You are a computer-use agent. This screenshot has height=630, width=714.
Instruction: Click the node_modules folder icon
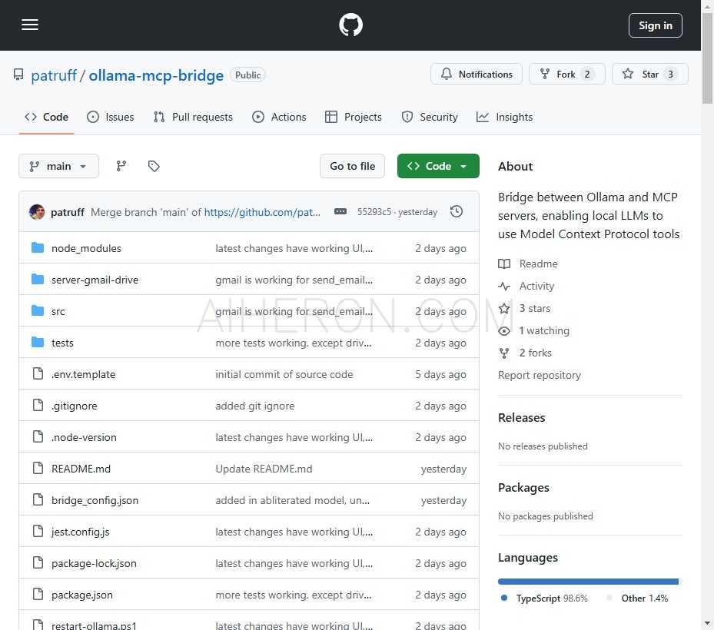pyautogui.click(x=38, y=247)
